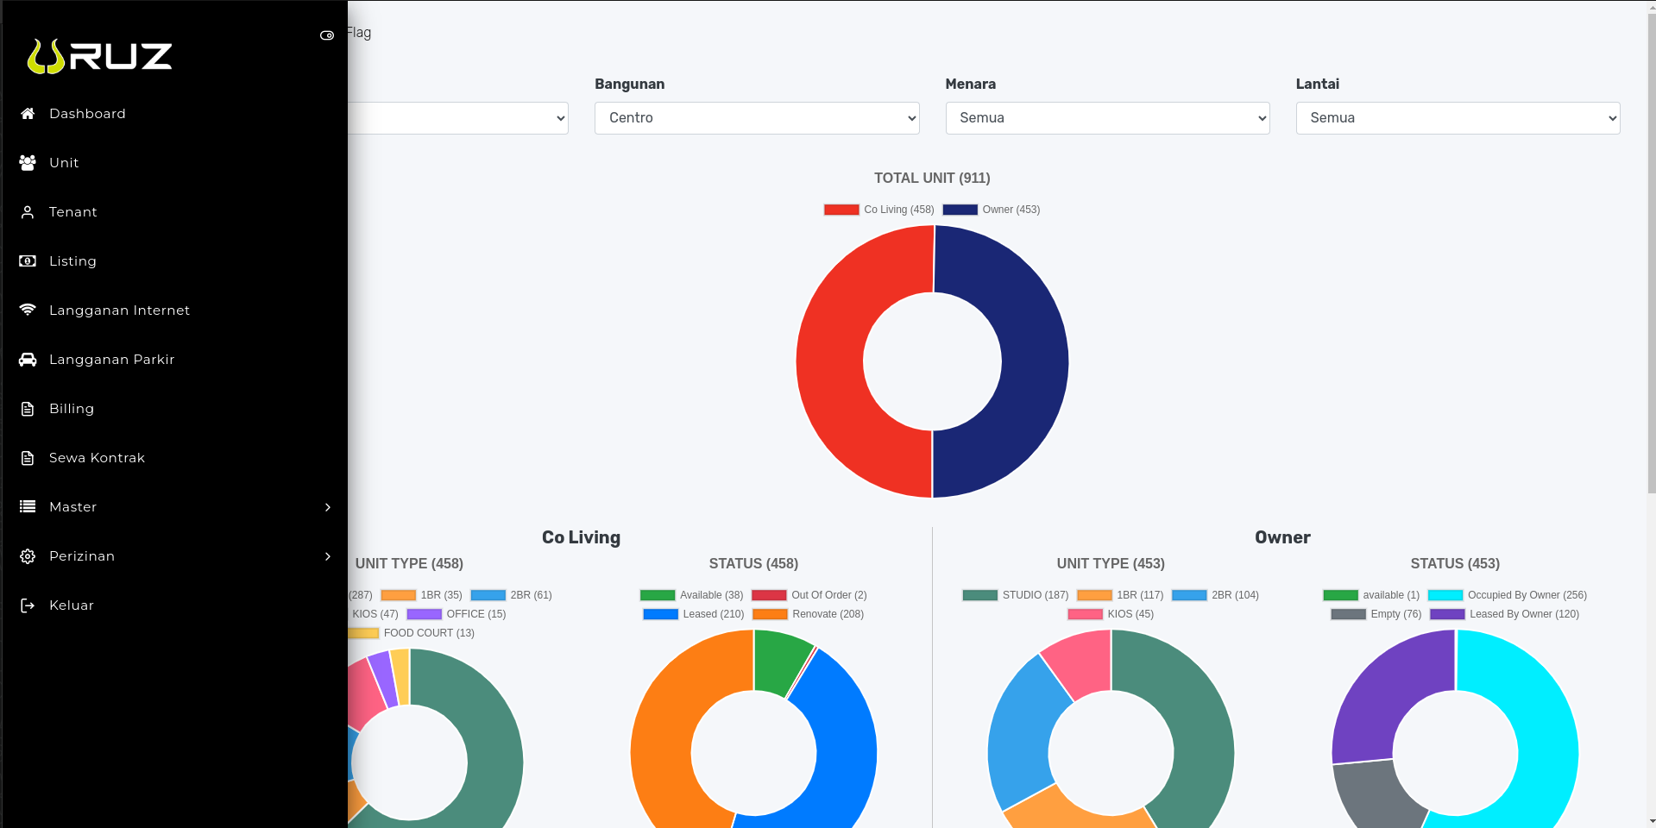Viewport: 1656px width, 828px height.
Task: Open the Perizinan menu item
Action: [x=82, y=556]
